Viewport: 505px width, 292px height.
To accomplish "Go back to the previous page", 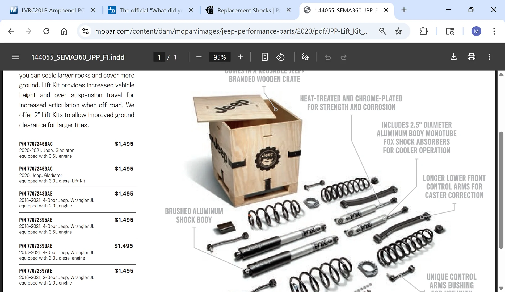I will 11,31.
